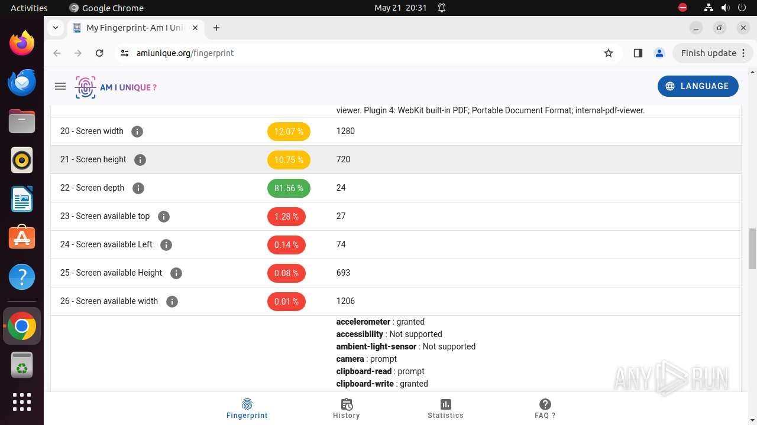Open notification bell indicator in top bar

click(x=442, y=8)
